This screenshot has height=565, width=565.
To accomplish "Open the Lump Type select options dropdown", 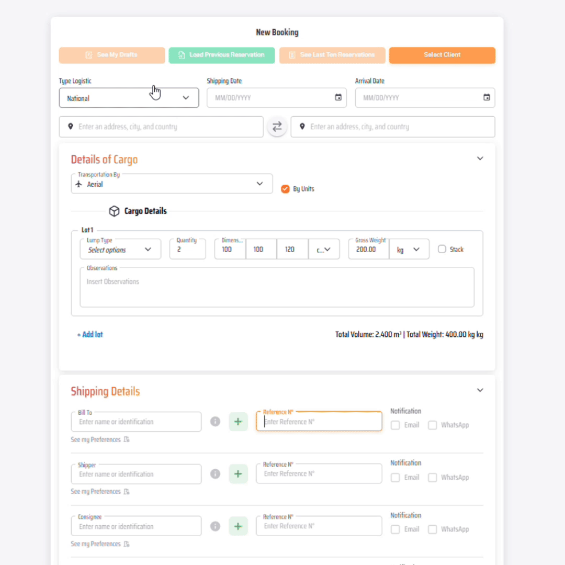I will point(120,249).
